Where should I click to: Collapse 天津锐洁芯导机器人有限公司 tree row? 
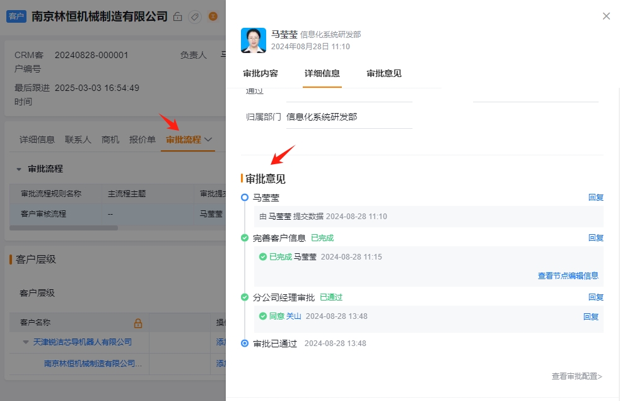[x=26, y=342]
